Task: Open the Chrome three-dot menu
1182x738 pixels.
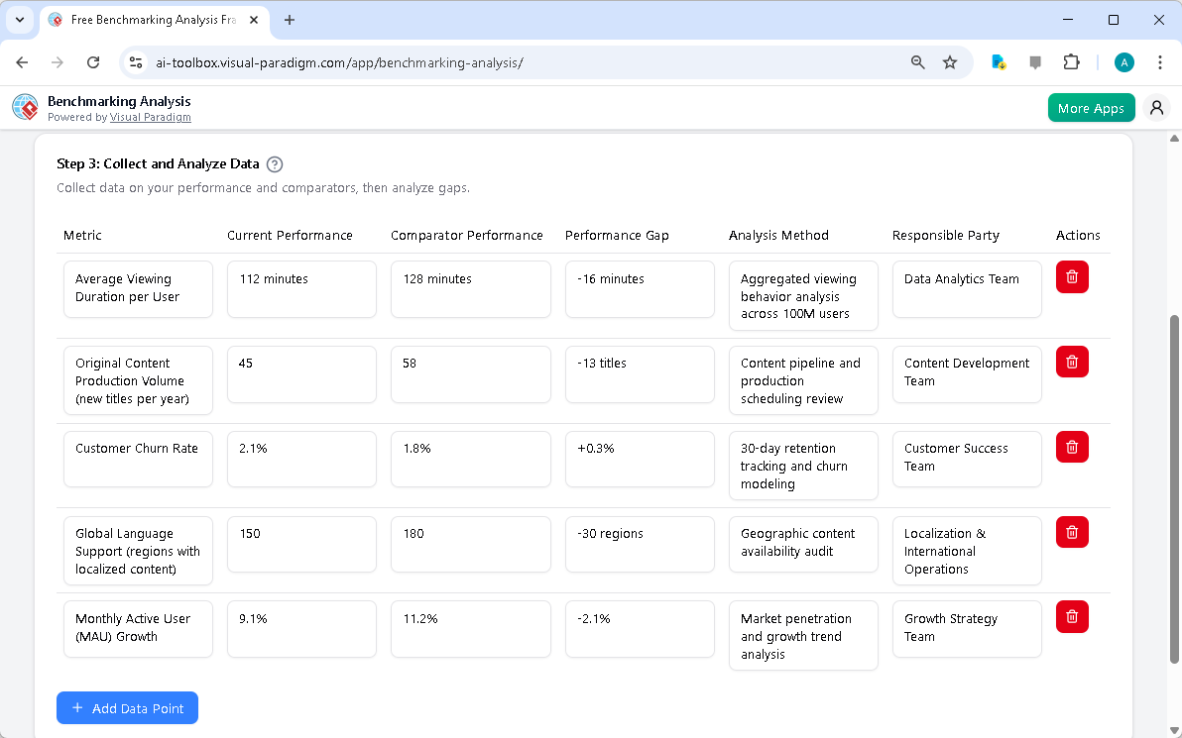Action: (1160, 61)
